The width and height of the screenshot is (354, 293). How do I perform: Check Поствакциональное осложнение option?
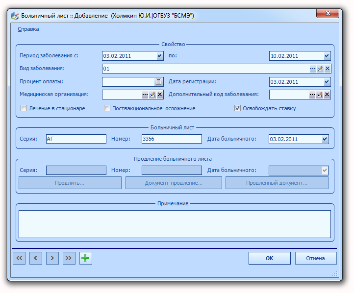pos(107,108)
